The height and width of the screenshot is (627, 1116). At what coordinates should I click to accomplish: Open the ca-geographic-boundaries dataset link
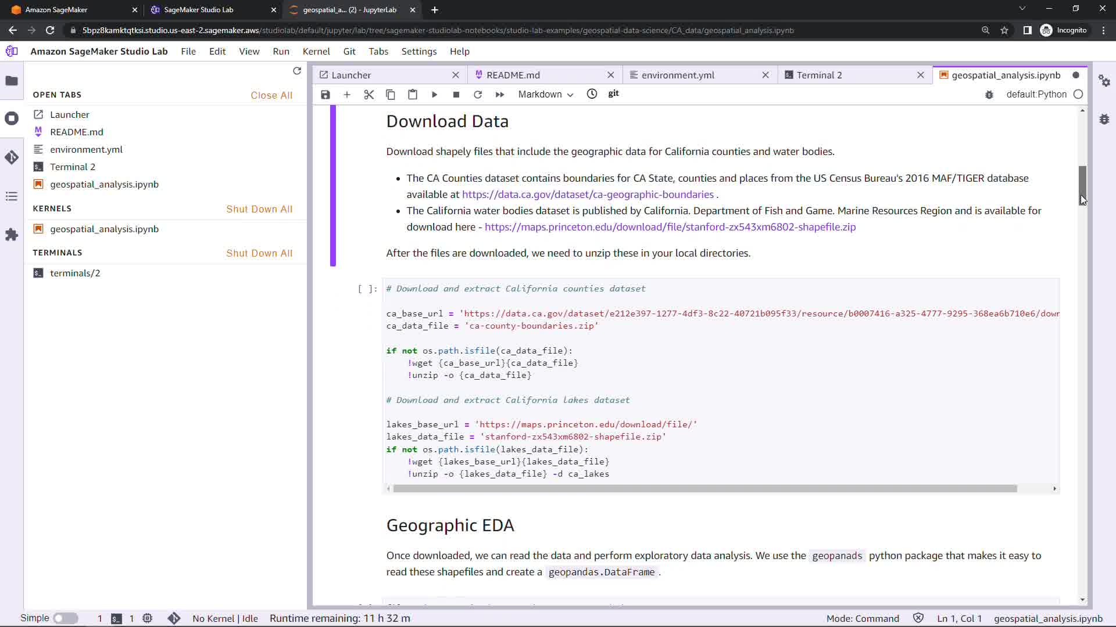(588, 194)
